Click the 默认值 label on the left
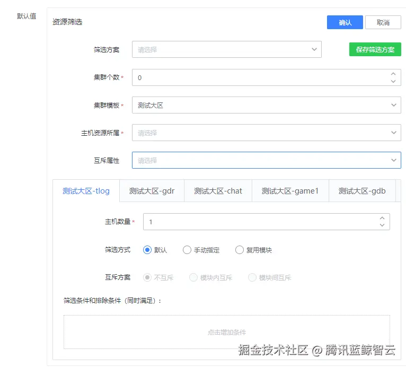Viewport: 406px width, 367px height. 27,16
